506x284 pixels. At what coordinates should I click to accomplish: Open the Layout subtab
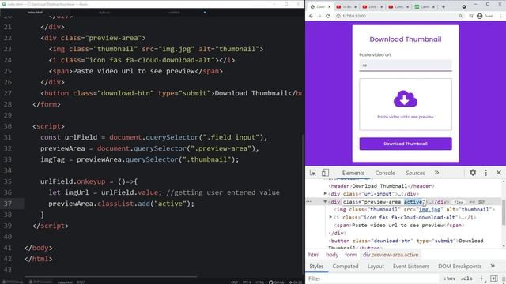[376, 267]
